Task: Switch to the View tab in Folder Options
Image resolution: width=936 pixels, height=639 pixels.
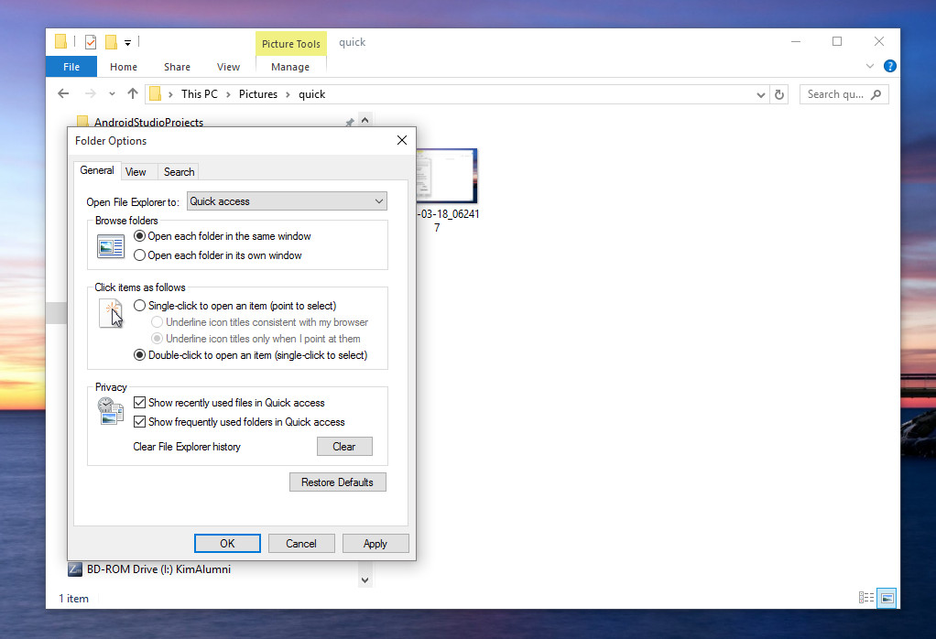Action: pos(136,172)
